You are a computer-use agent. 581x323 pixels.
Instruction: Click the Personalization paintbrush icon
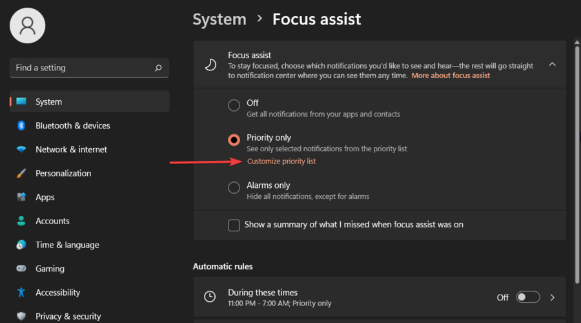tap(21, 173)
